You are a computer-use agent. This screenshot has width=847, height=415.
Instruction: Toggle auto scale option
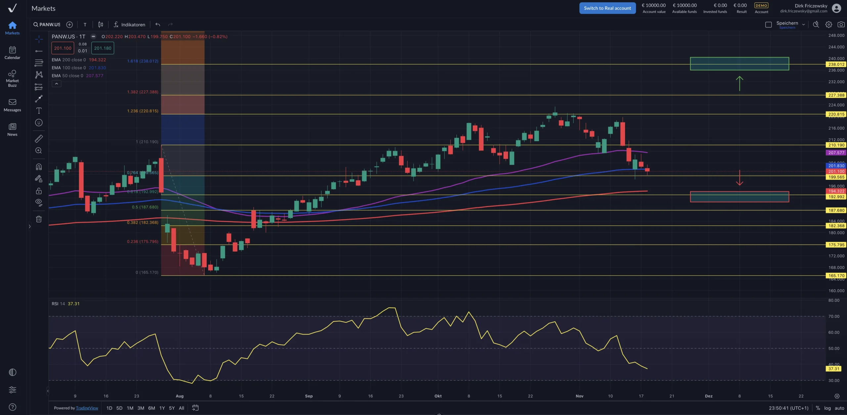(839, 408)
